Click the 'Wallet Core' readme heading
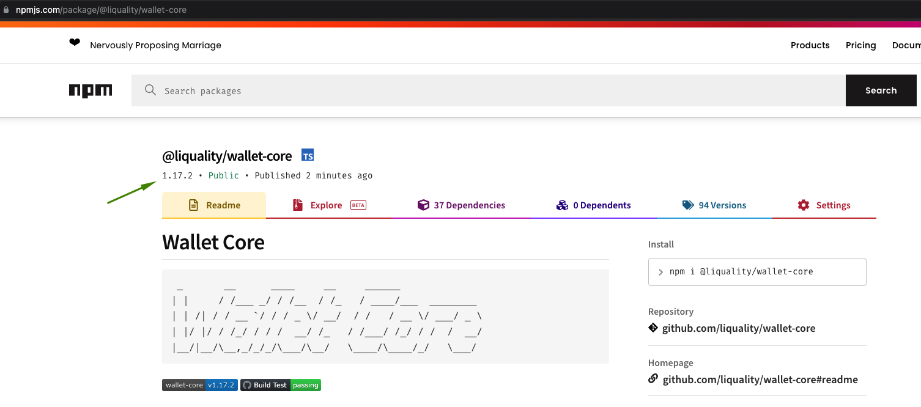Viewport: 921px width, 407px height. click(213, 242)
